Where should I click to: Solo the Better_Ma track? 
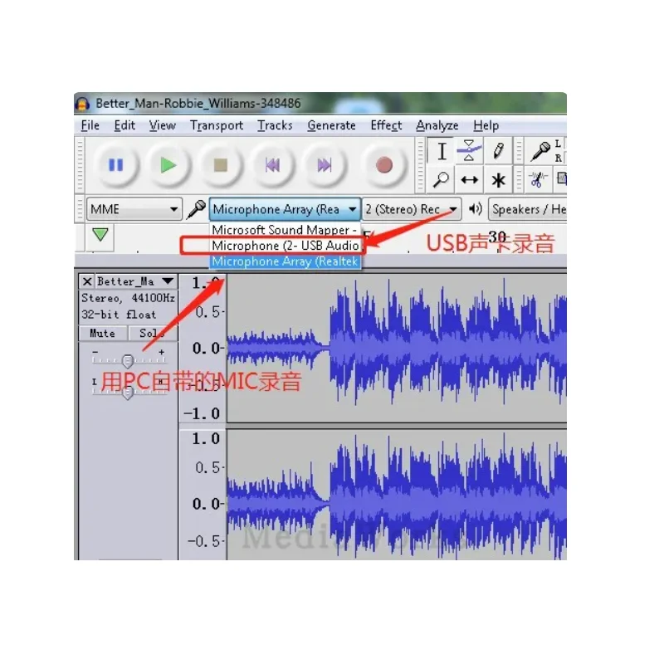point(152,333)
